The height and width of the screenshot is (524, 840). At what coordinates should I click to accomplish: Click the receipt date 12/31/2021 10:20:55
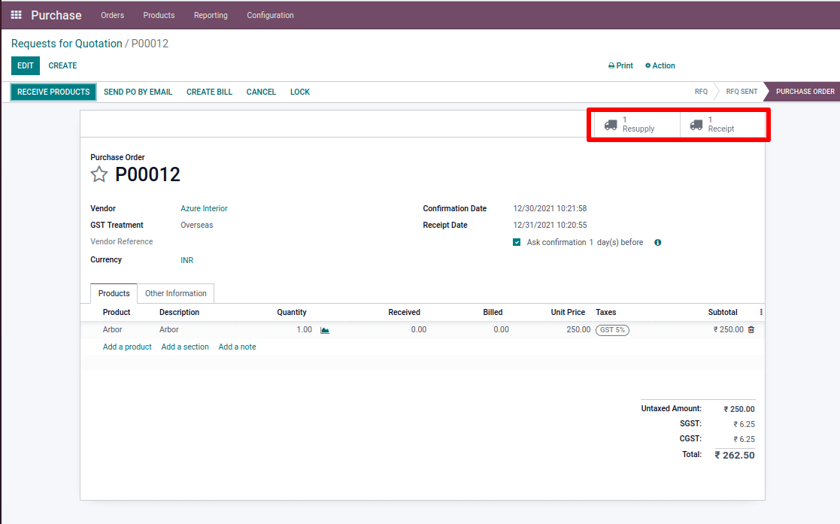550,225
